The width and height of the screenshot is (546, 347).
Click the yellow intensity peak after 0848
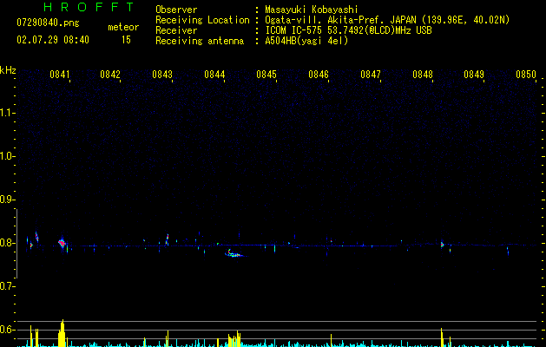tap(442, 337)
